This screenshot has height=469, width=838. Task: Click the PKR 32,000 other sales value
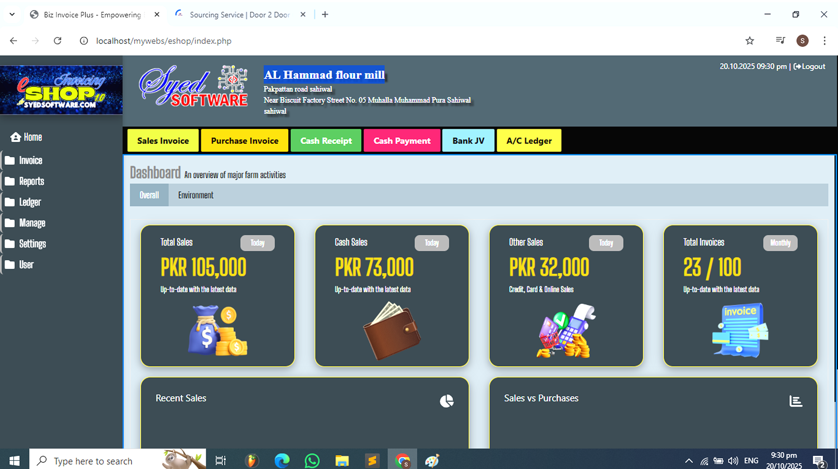click(549, 267)
